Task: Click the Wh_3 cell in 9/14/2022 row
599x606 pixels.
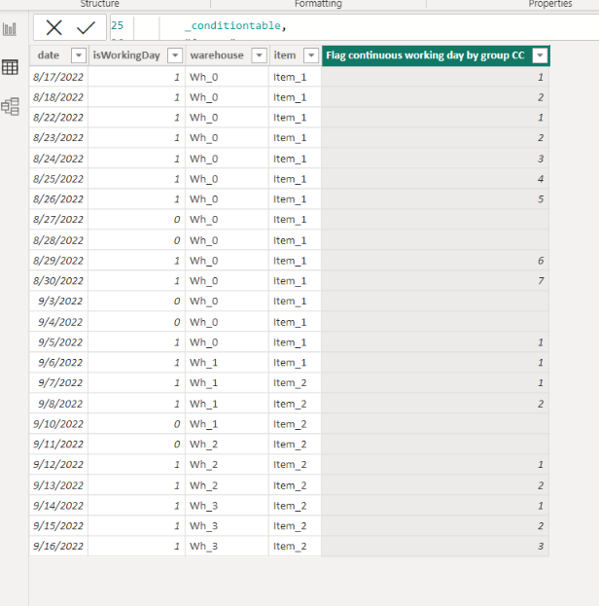Action: [227, 506]
